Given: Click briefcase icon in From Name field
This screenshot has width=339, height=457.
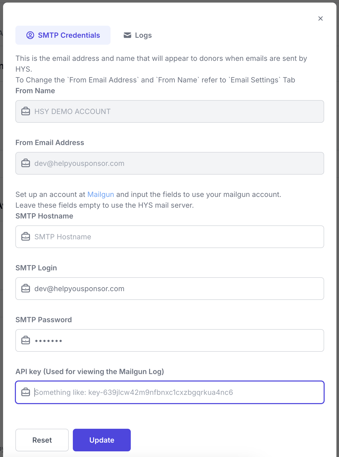Looking at the screenshot, I should tap(26, 111).
